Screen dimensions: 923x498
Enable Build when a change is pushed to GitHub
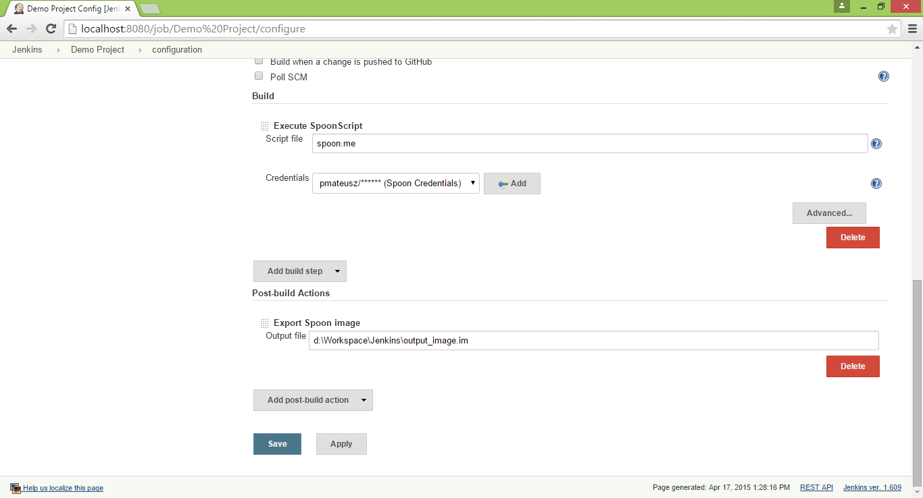point(258,61)
